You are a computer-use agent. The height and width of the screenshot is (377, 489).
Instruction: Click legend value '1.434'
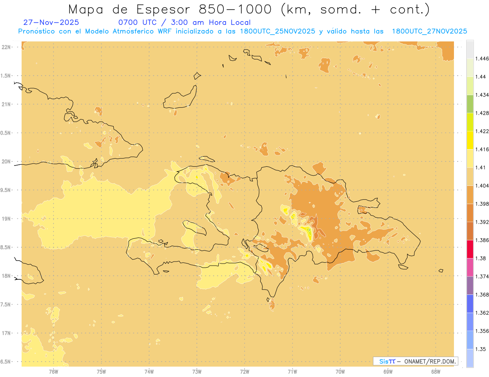coord(482,95)
